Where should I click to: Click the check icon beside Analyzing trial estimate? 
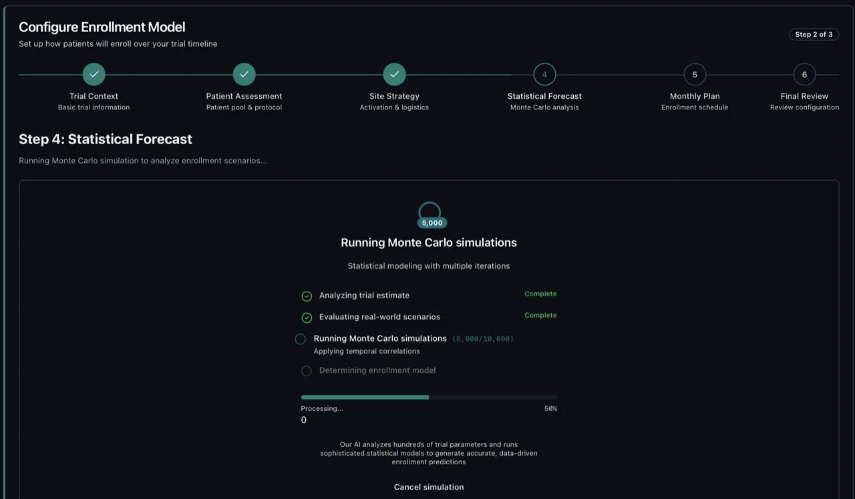(x=307, y=296)
